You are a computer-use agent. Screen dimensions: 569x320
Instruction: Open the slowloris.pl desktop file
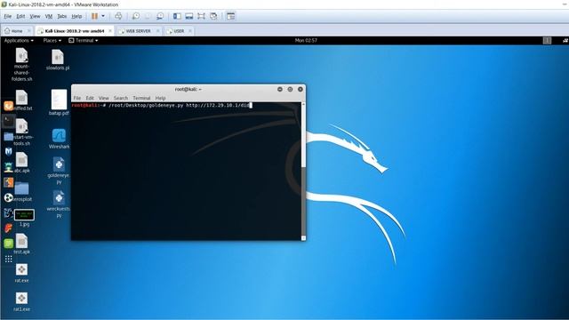tap(57, 60)
